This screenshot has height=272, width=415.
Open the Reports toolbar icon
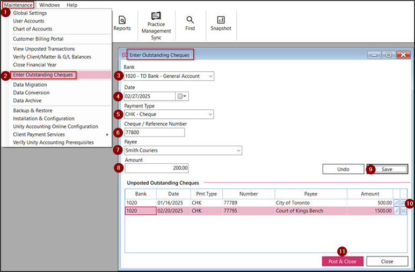(122, 23)
